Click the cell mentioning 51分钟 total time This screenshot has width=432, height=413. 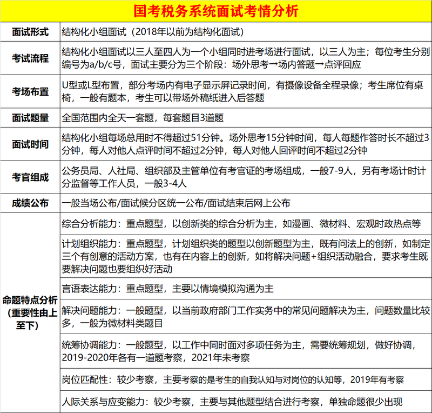245,144
